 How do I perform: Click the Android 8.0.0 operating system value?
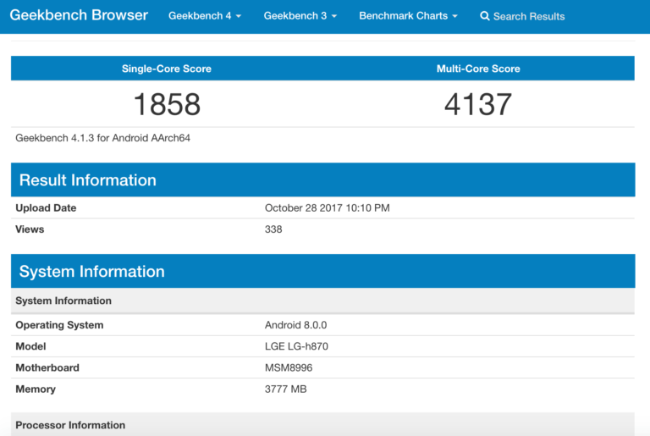(295, 325)
